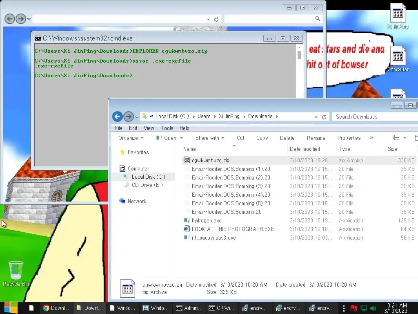Click LOOK AT THIS PHOTOGRAPH.EXE file icon
The height and width of the screenshot is (314, 418).
click(187, 229)
